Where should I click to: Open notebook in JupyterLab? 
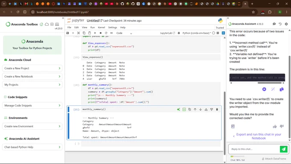pos(167,33)
